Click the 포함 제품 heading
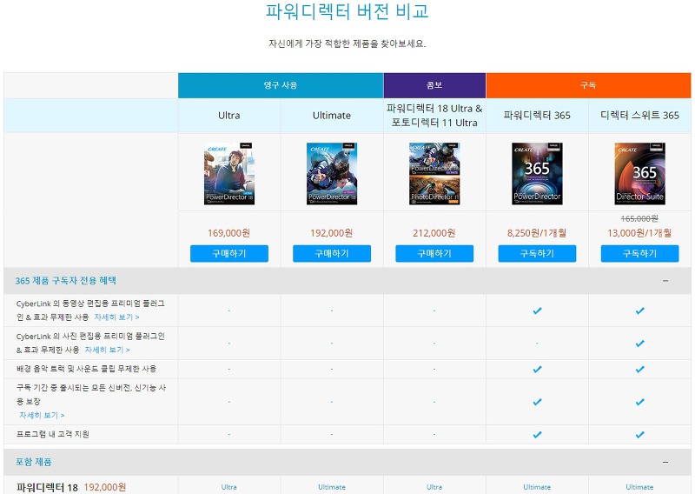The width and height of the screenshot is (695, 494). [x=34, y=462]
